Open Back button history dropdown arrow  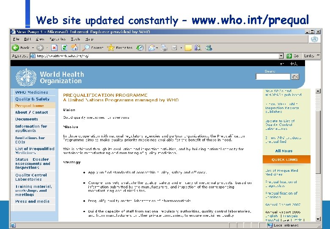coord(33,48)
